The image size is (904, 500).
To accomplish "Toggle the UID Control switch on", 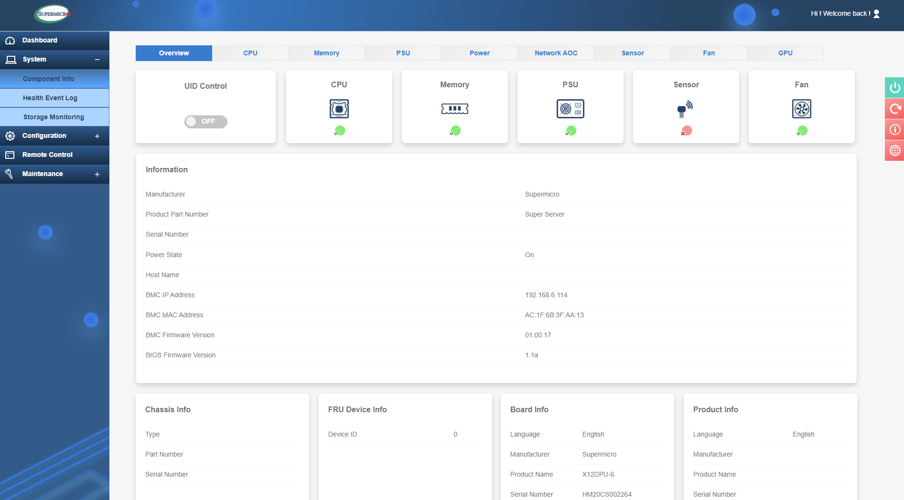I will (x=205, y=122).
